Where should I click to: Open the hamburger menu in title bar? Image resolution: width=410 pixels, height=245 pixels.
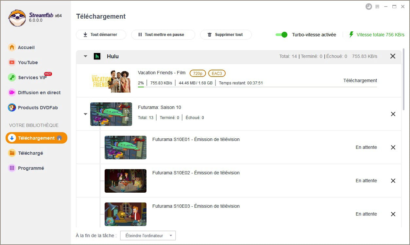pyautogui.click(x=377, y=7)
